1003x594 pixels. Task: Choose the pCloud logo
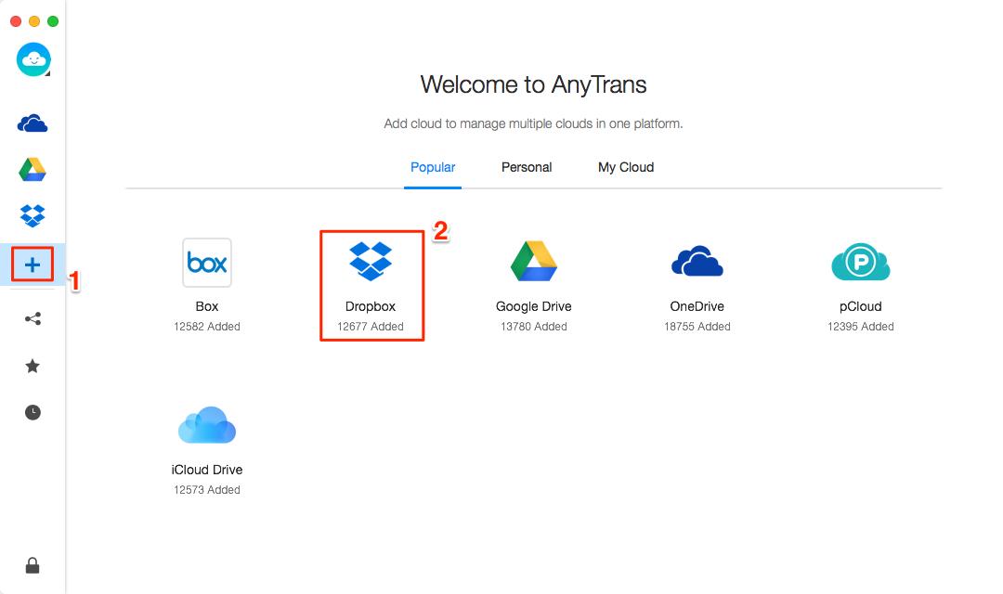[860, 262]
